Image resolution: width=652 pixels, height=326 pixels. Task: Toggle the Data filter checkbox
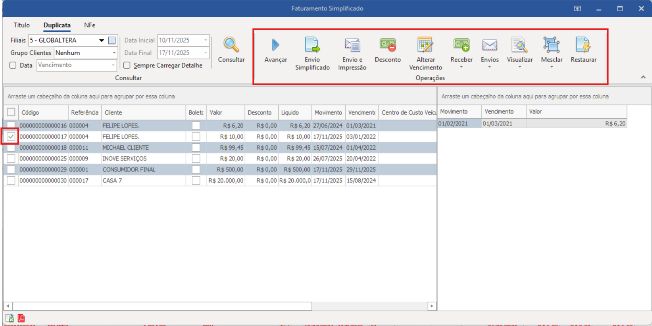13,65
